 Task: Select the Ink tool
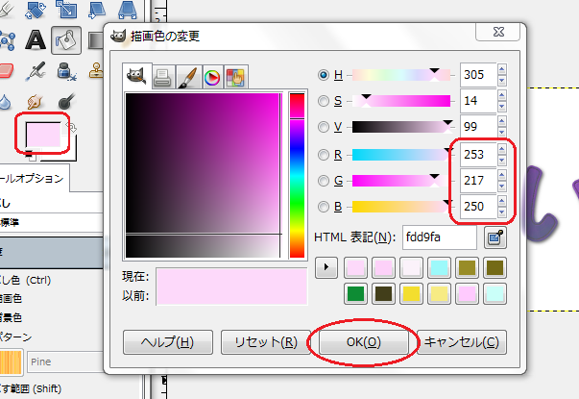[x=67, y=71]
